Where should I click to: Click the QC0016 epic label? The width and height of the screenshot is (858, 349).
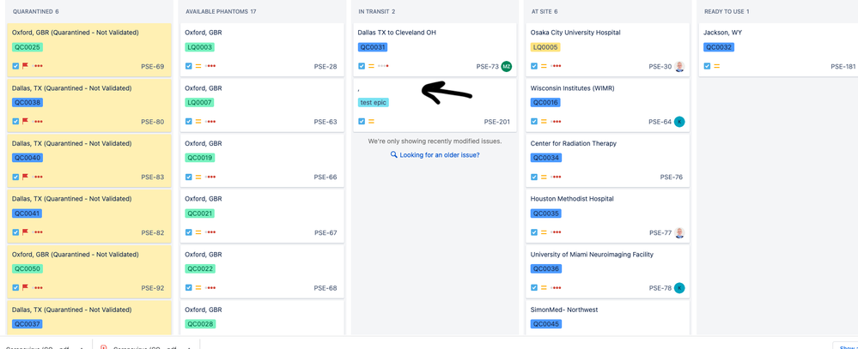pos(546,103)
